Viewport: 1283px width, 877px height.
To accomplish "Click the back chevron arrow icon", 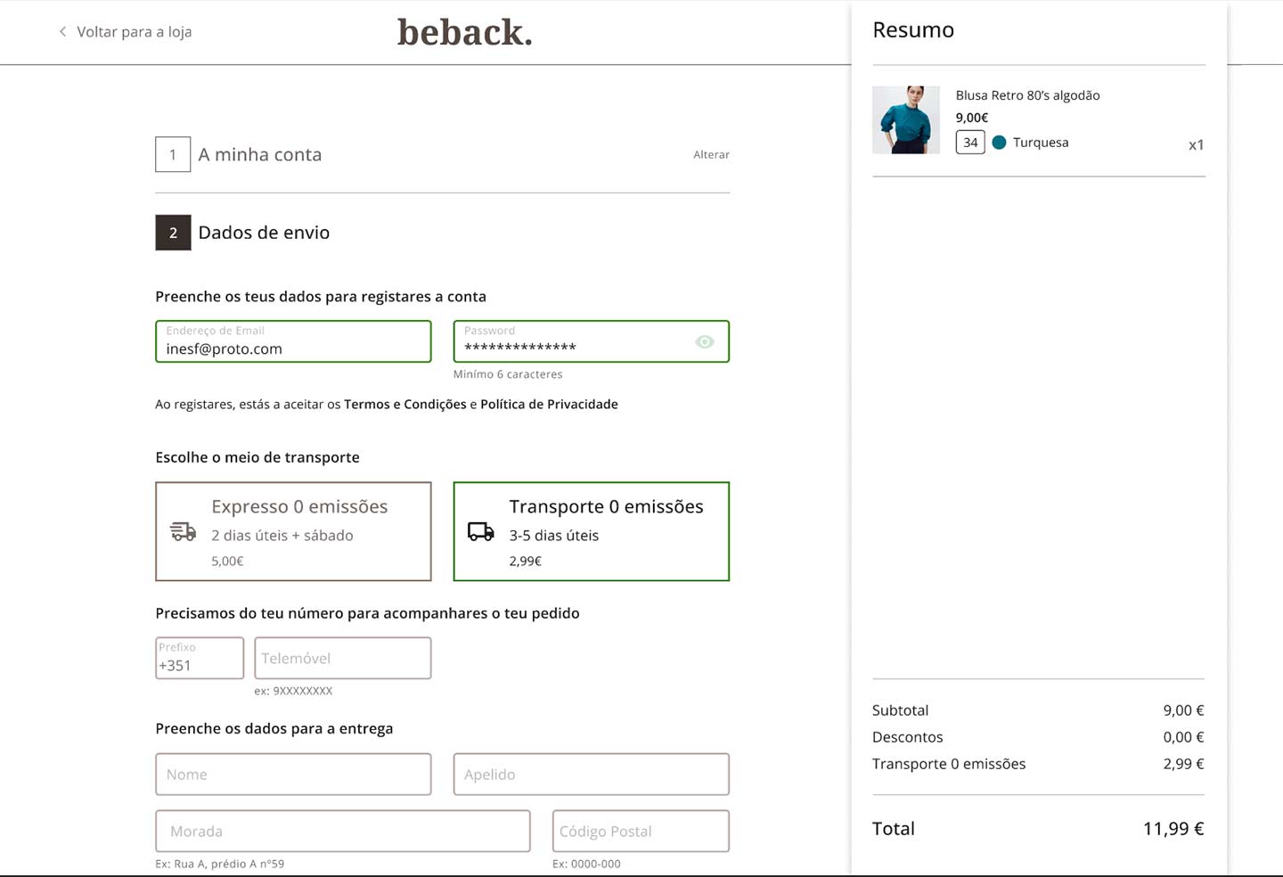I will [x=62, y=32].
